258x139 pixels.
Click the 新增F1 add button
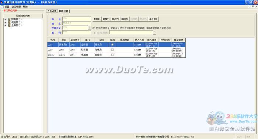pyautogui.click(x=106, y=19)
